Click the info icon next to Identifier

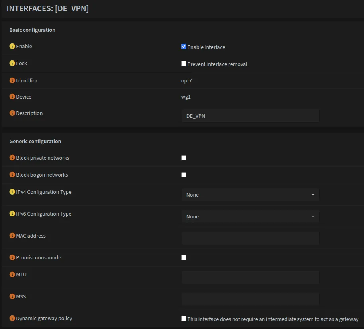(12, 80)
